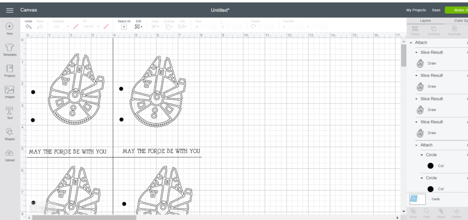Viewport: 468px width, 220px height.
Task: Open the Templates panel
Action: pos(10,47)
